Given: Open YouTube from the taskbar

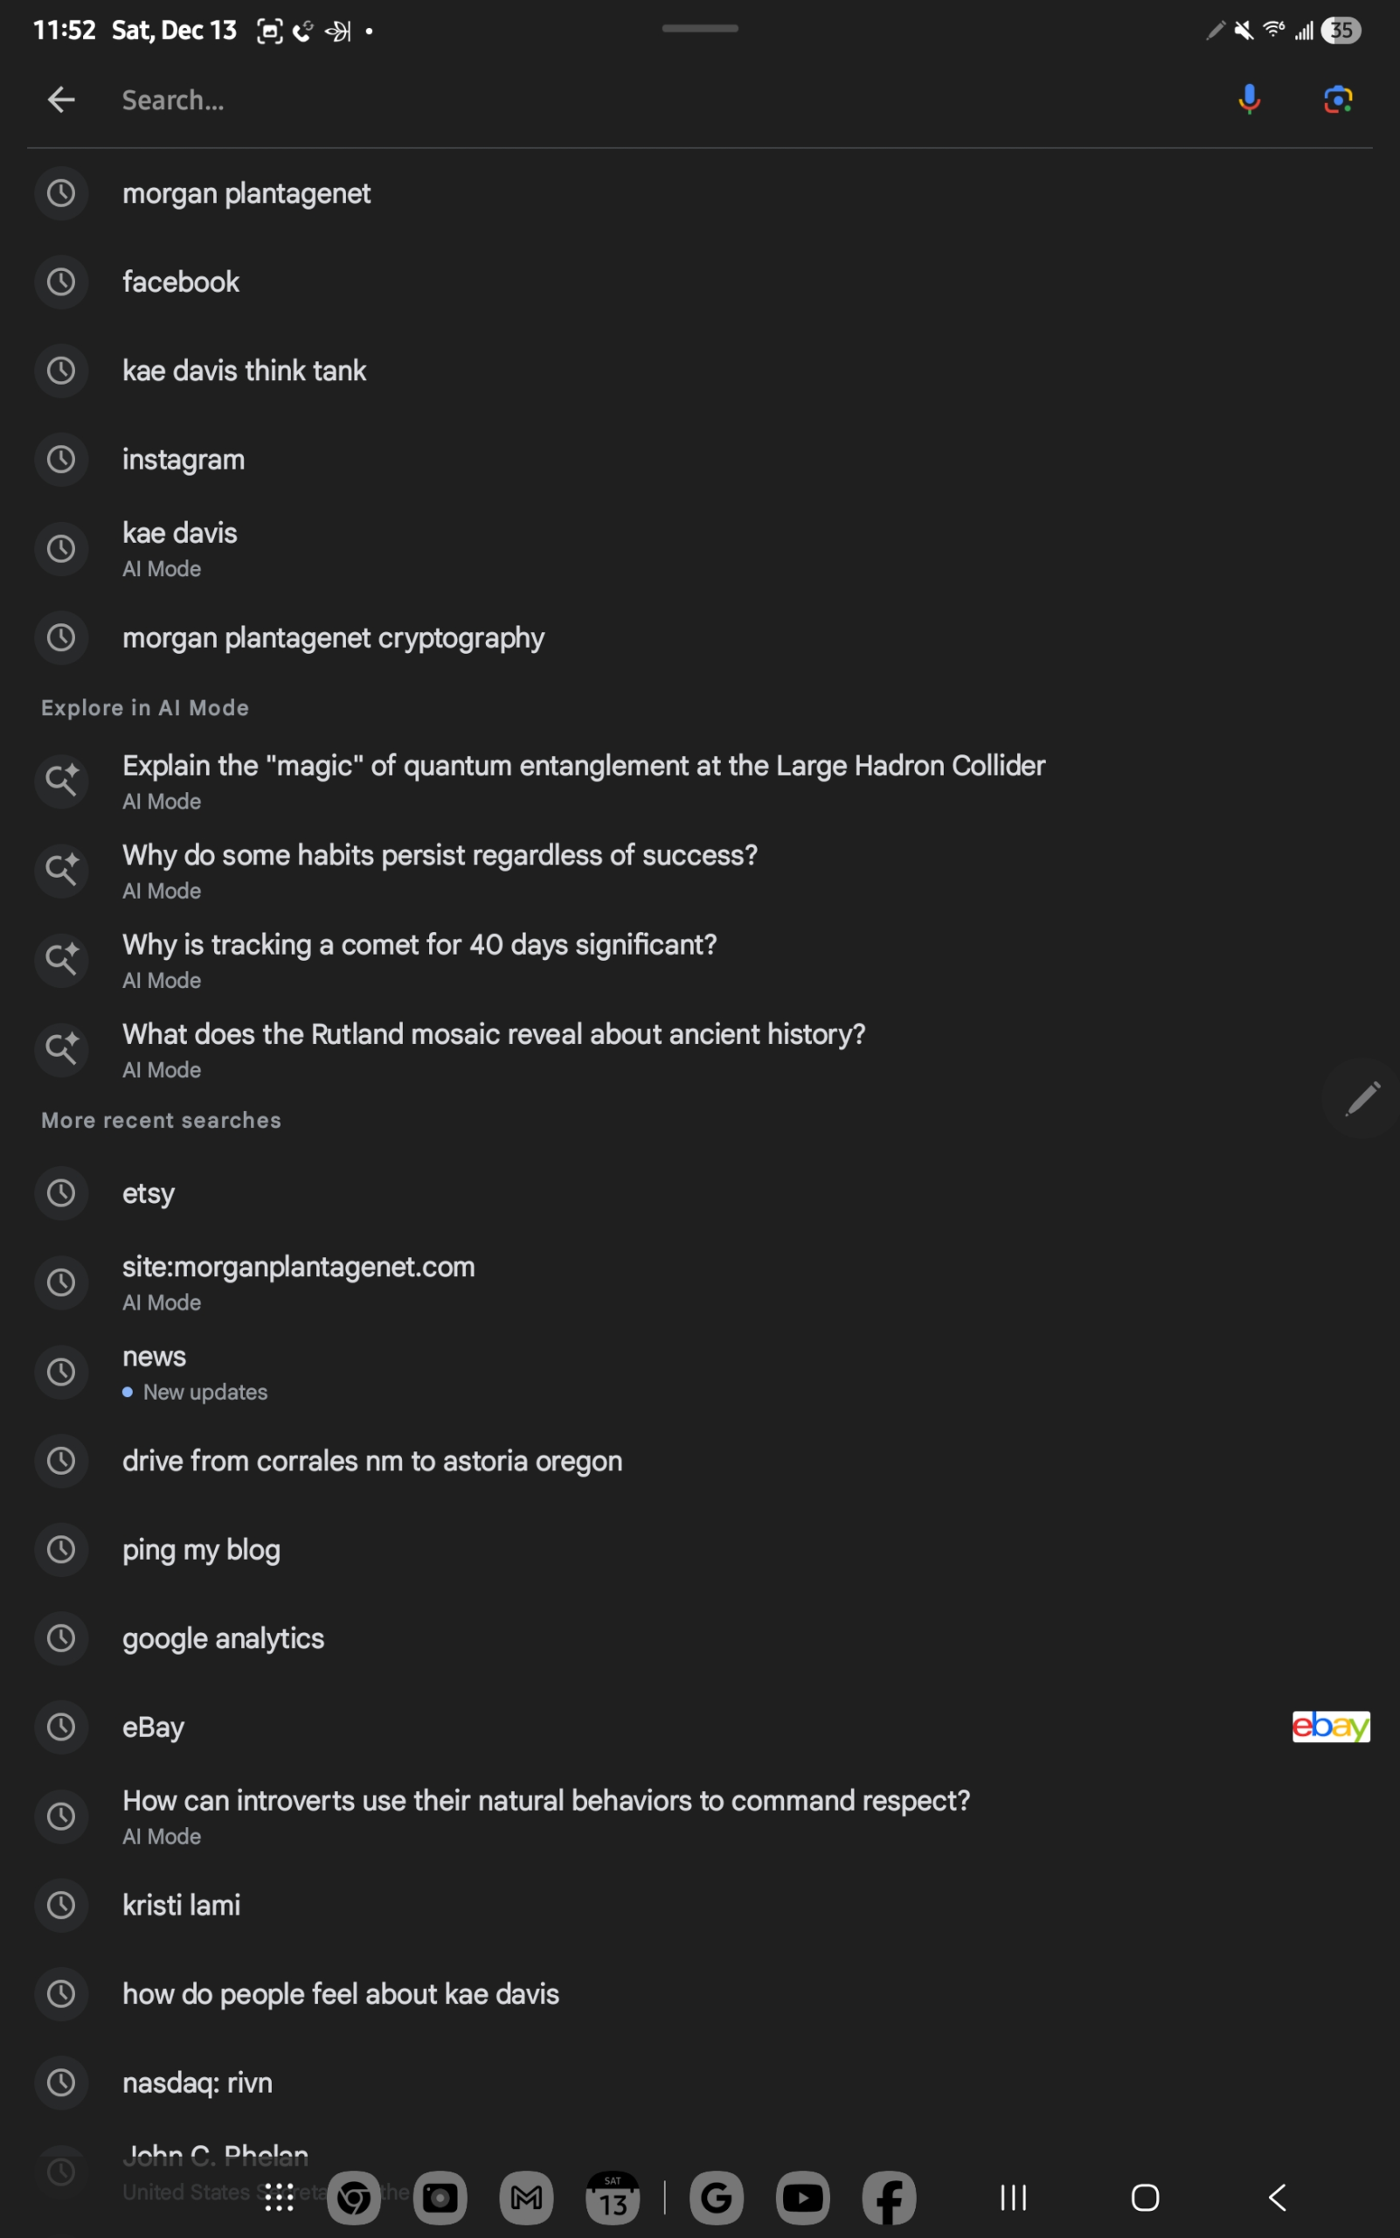Looking at the screenshot, I should coord(802,2197).
